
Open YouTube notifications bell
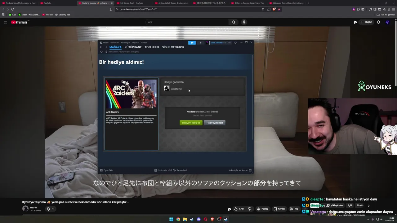tap(378, 22)
